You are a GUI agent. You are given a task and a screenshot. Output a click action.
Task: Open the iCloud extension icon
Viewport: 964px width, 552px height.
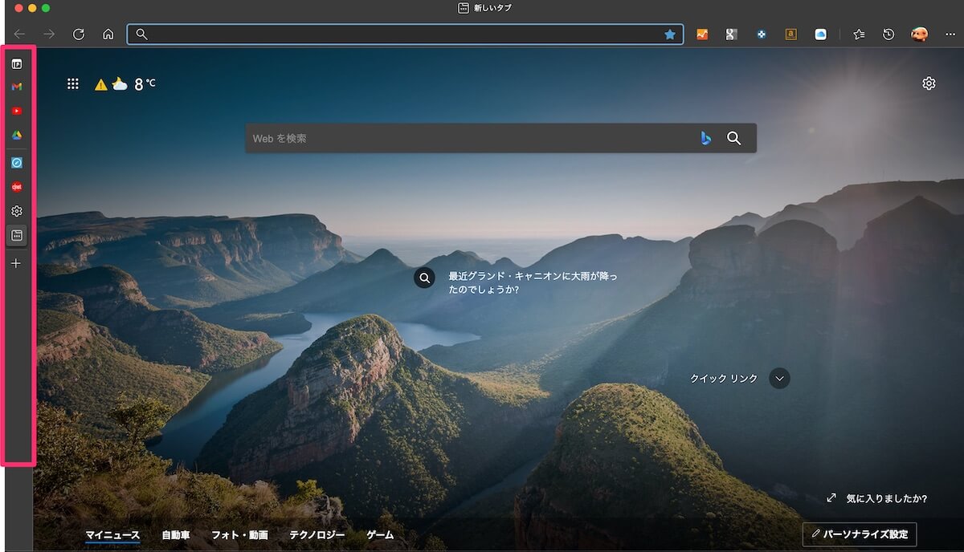(x=820, y=34)
